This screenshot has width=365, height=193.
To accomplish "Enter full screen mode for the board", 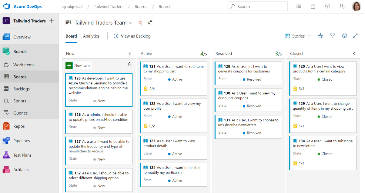I will (x=355, y=36).
